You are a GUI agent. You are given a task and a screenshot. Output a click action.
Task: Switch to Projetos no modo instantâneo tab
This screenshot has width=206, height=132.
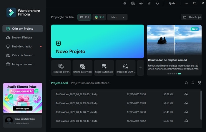[x=90, y=83]
